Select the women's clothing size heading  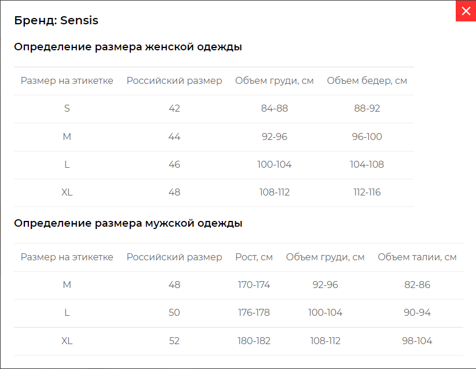click(x=128, y=47)
